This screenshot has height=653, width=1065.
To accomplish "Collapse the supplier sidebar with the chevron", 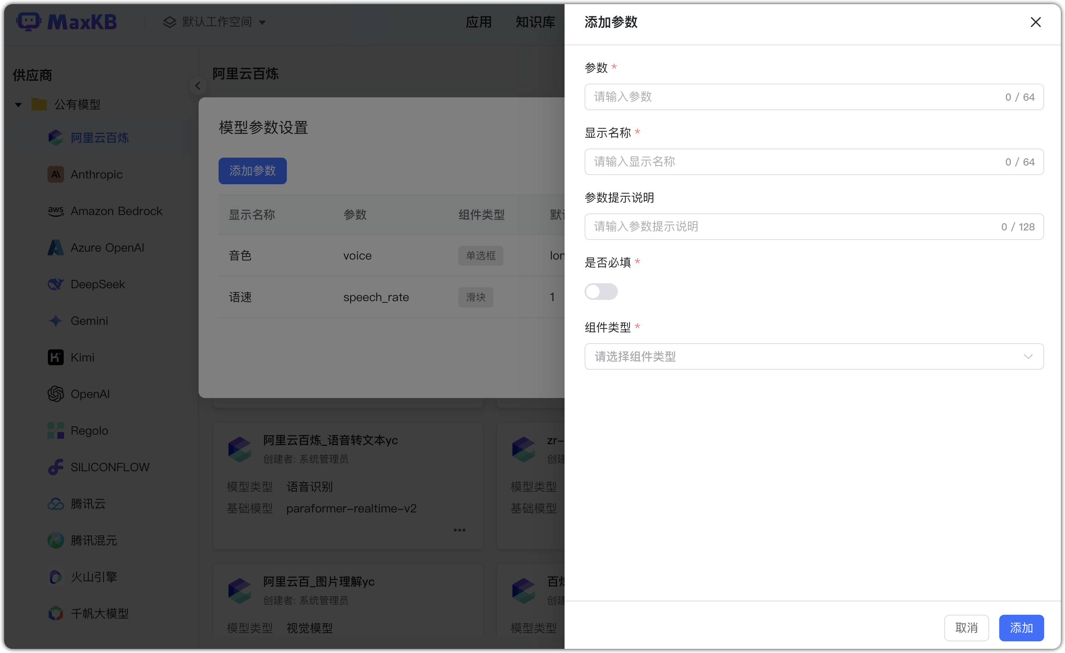I will coord(198,86).
